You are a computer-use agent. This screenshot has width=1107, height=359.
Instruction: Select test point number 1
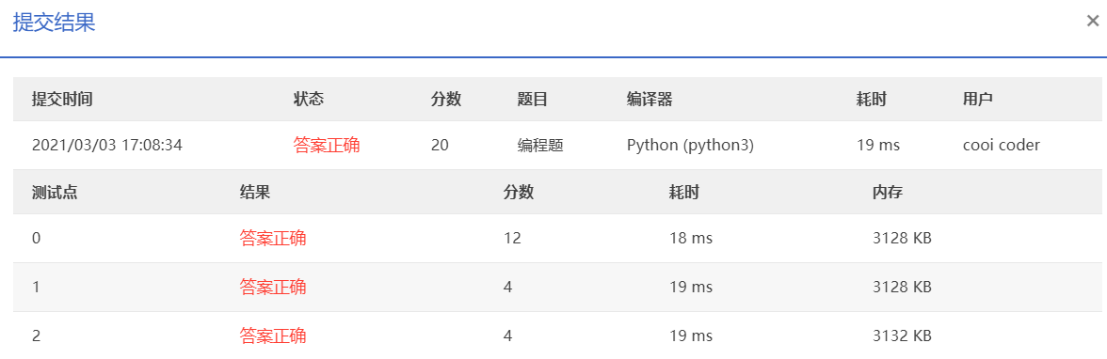pyautogui.click(x=36, y=287)
